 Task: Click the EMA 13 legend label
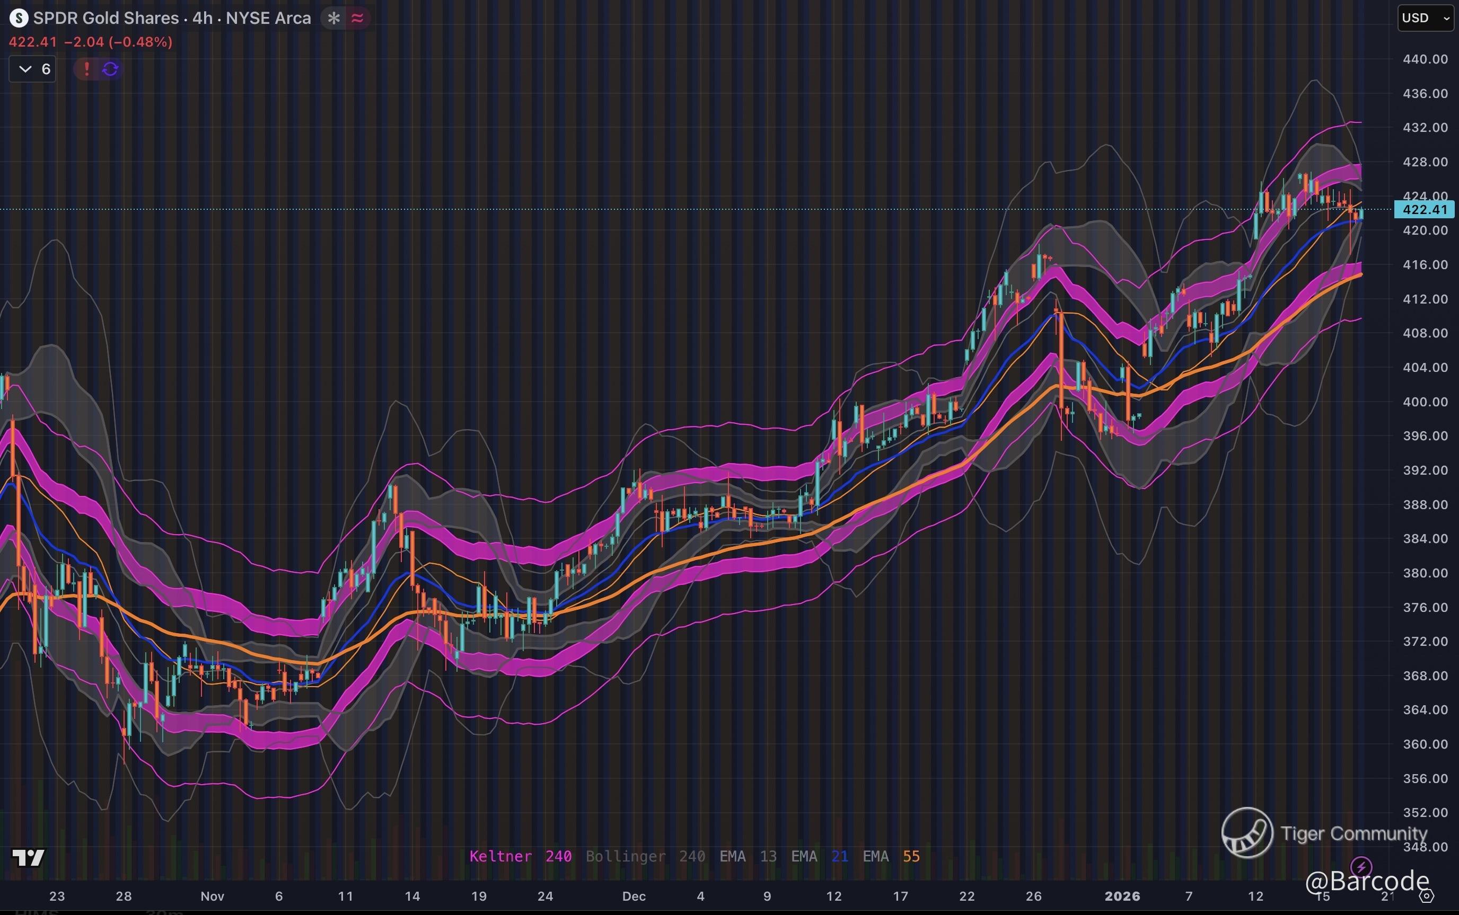click(748, 856)
